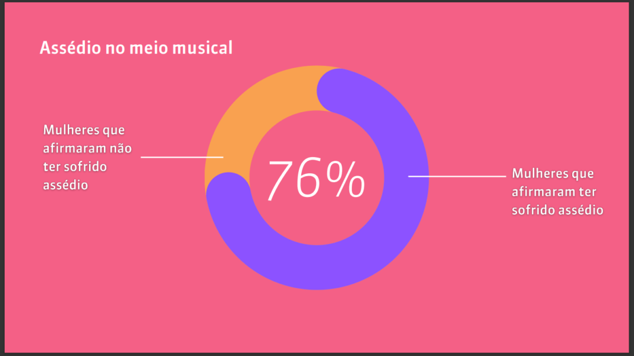Click the 76% center text
Screen dimensions: 634x356
316,179
